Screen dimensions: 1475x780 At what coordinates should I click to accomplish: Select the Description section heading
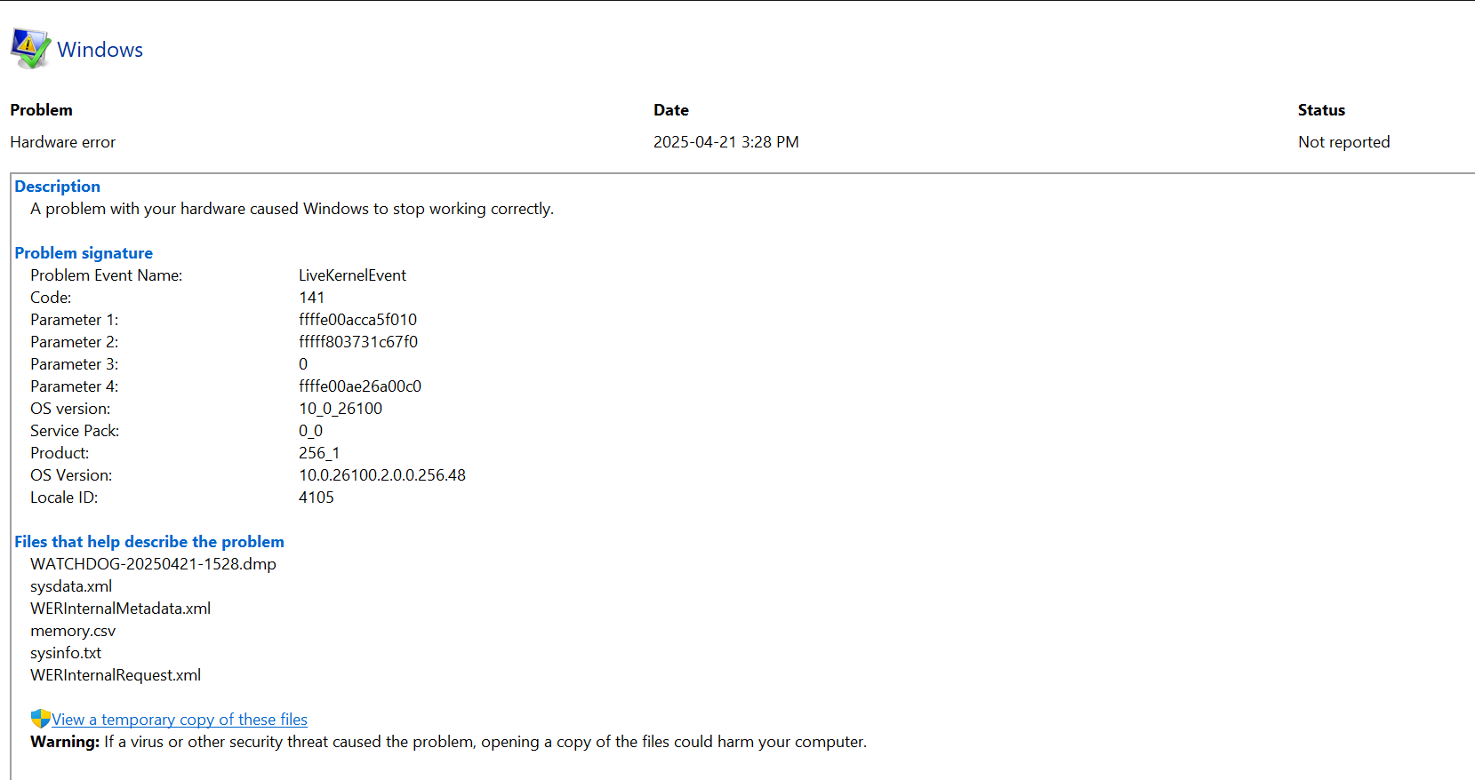pos(57,187)
